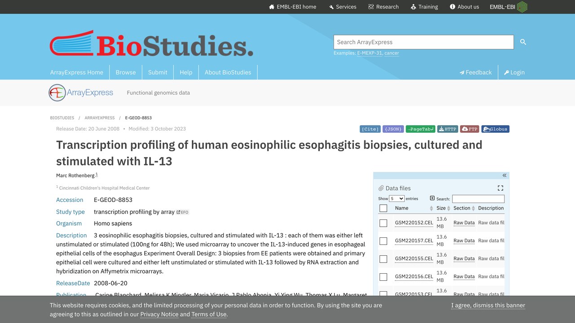This screenshot has height=323, width=575.
Task: Check the GSM220157.CEL checkbox
Action: tap(383, 241)
